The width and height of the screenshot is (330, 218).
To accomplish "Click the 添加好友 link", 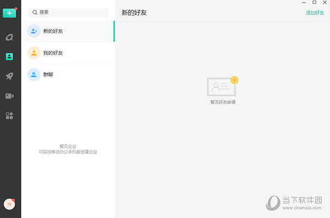I will [x=315, y=13].
